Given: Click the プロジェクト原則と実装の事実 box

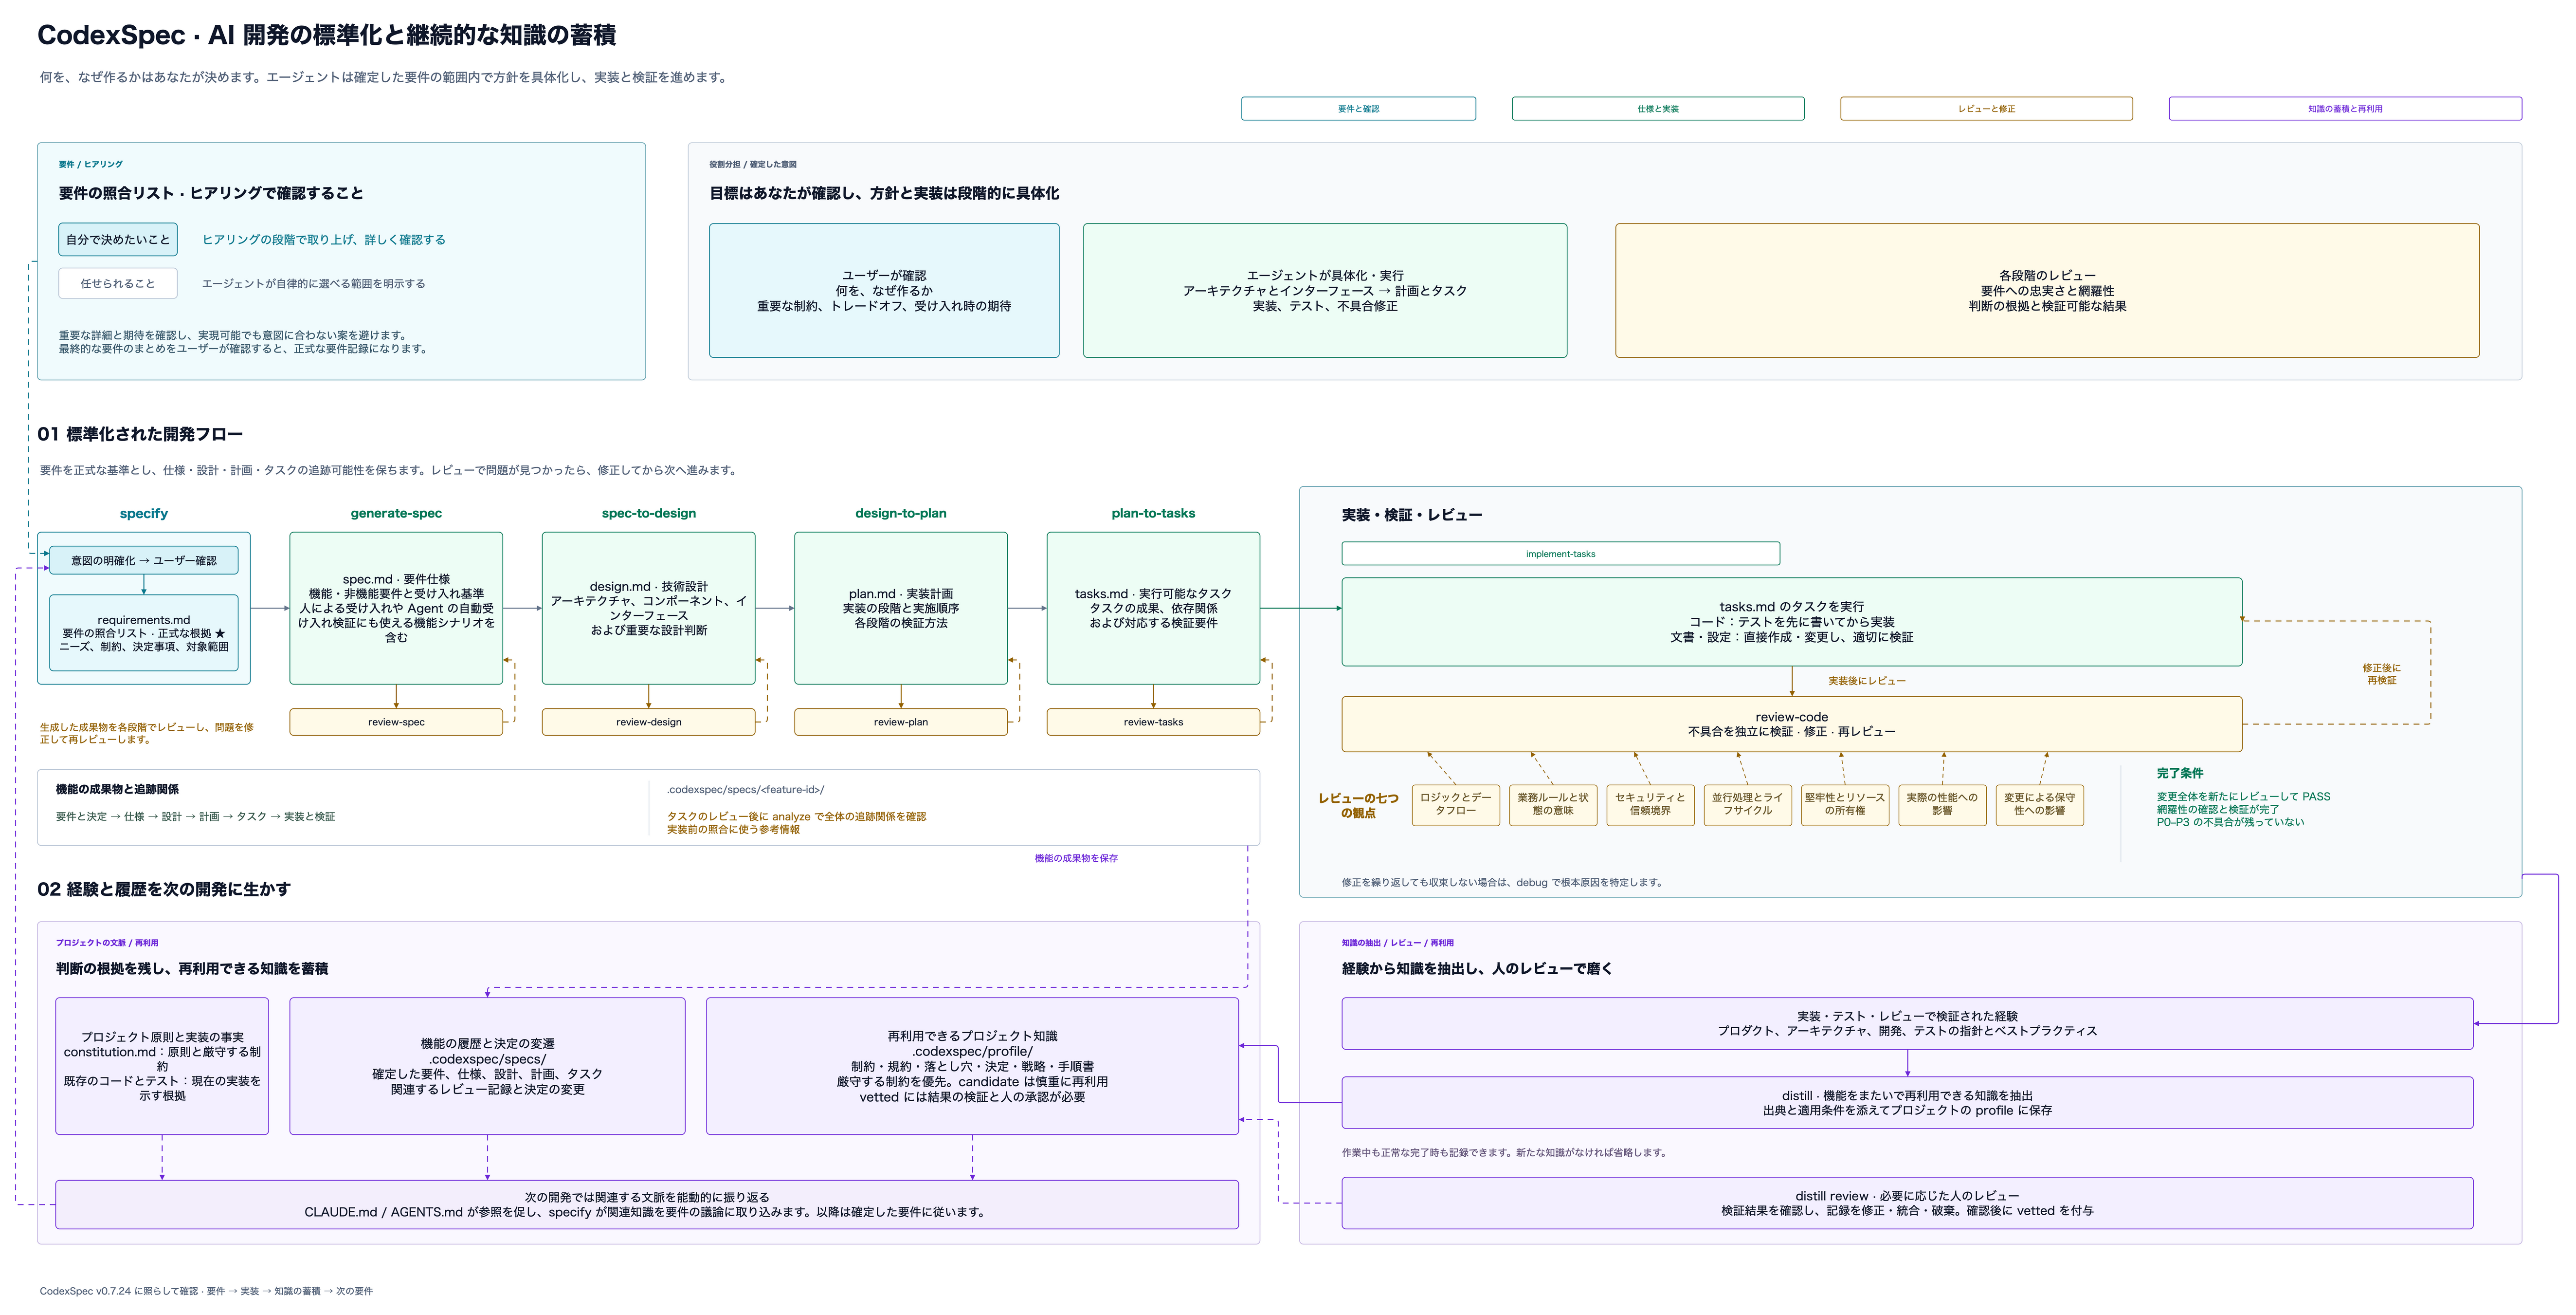Looking at the screenshot, I should pyautogui.click(x=162, y=1066).
